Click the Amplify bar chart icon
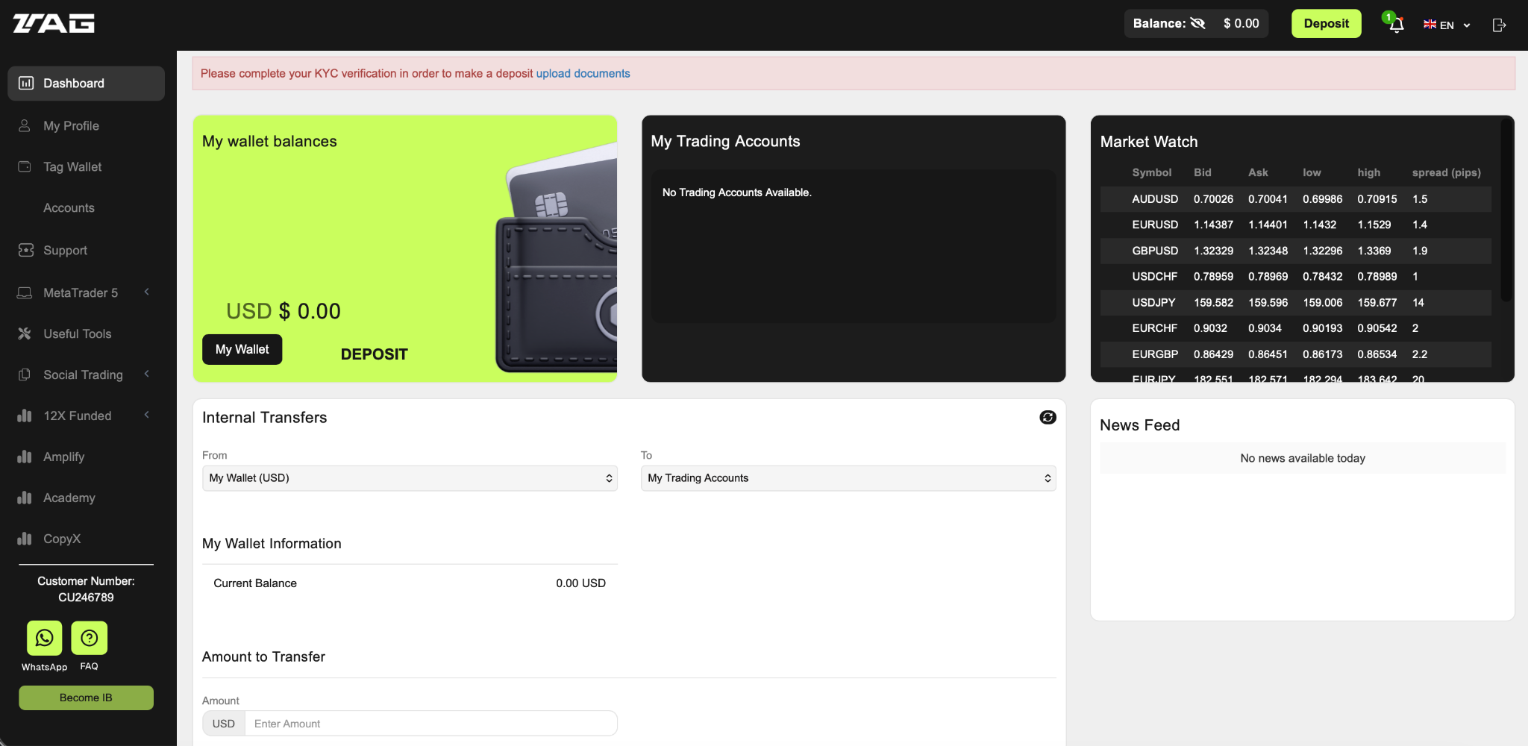 pos(25,457)
